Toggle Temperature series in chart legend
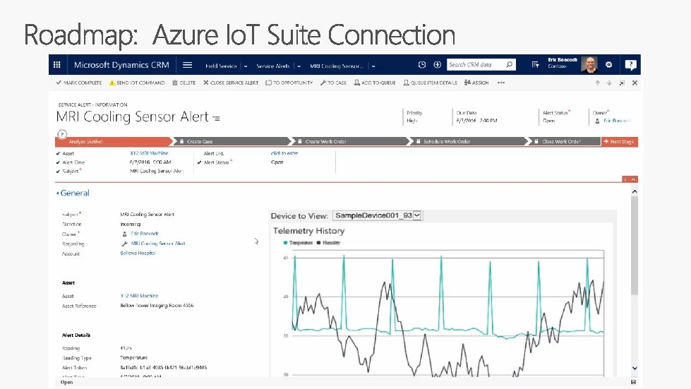691x389 pixels. point(299,242)
